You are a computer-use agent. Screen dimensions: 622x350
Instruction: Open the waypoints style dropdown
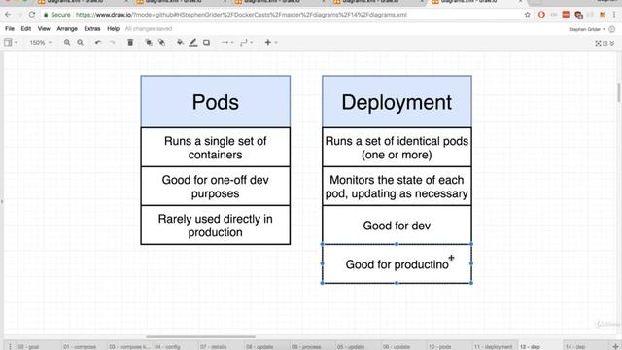point(246,43)
